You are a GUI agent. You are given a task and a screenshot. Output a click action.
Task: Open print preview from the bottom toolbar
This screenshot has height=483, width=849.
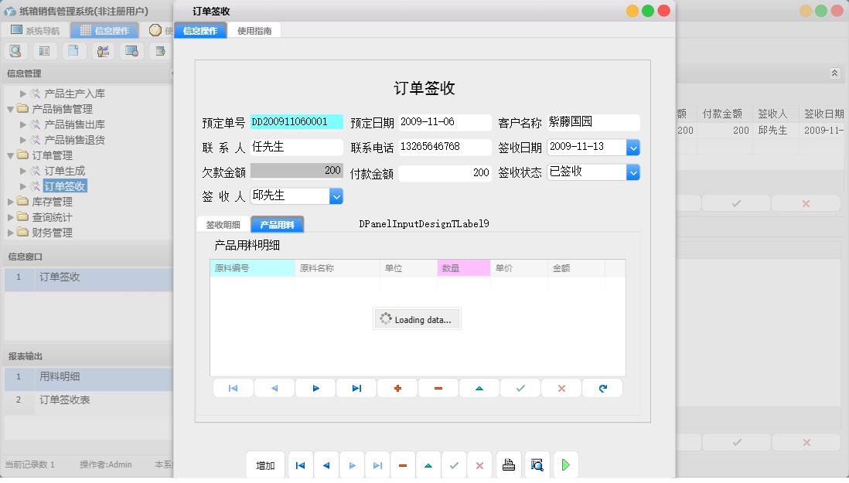(537, 464)
